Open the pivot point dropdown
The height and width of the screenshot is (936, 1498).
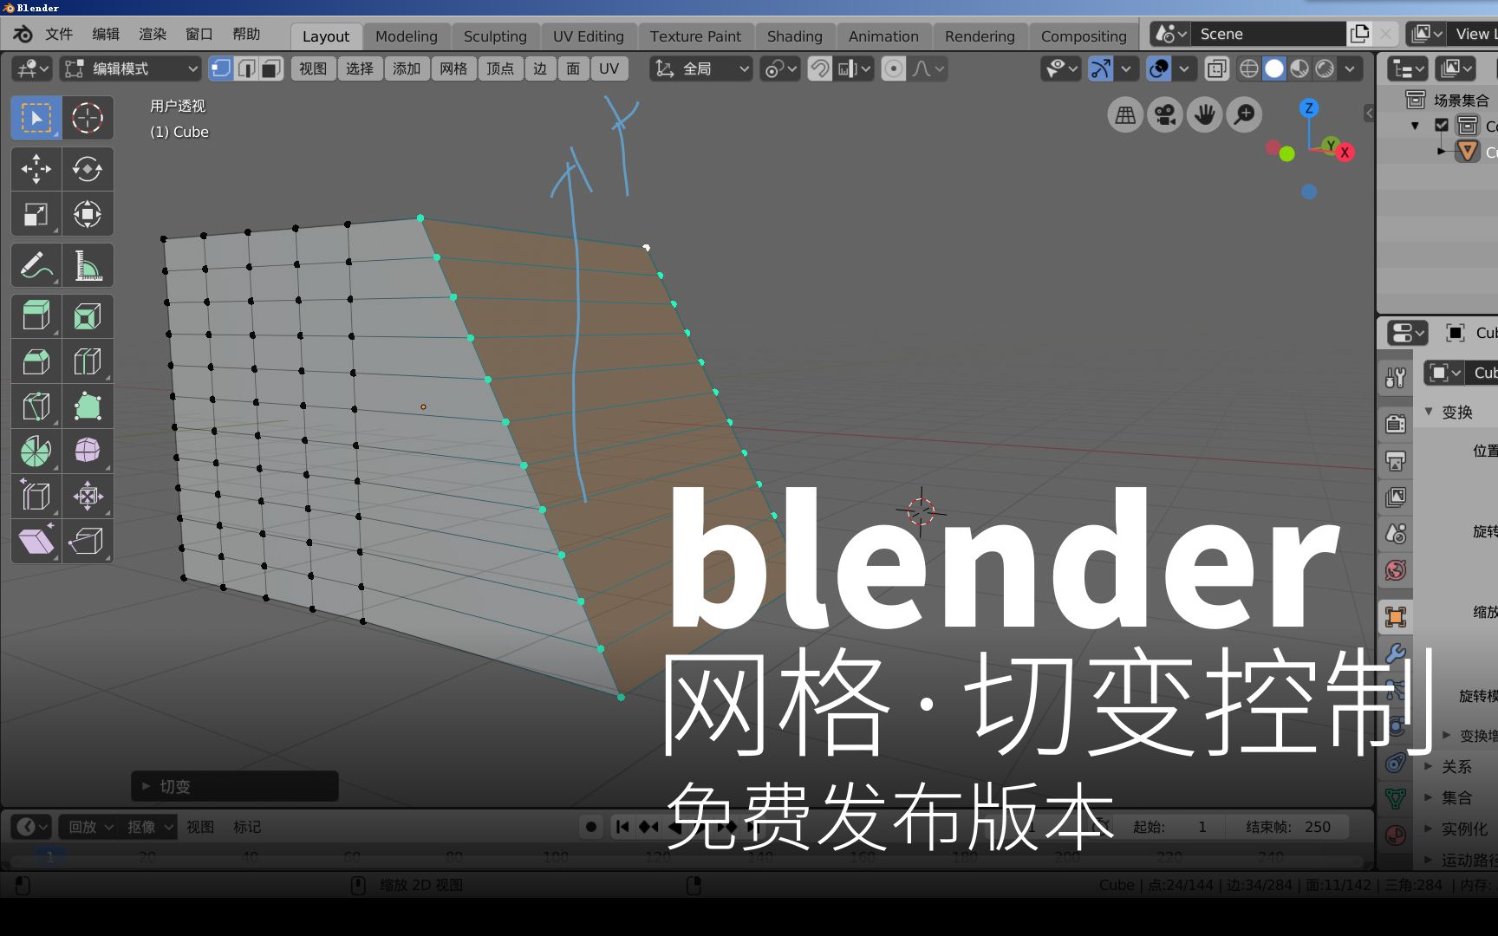pyautogui.click(x=779, y=68)
